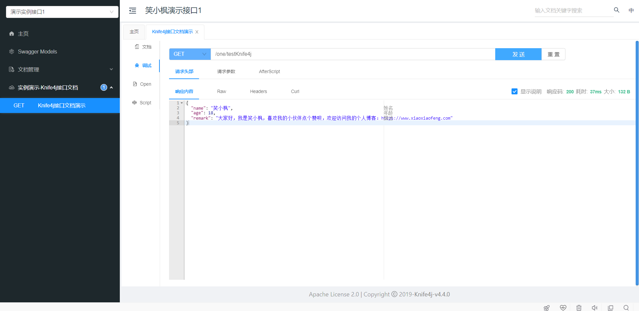639x311 pixels.
Task: Click the 发送 send button
Action: click(x=518, y=54)
